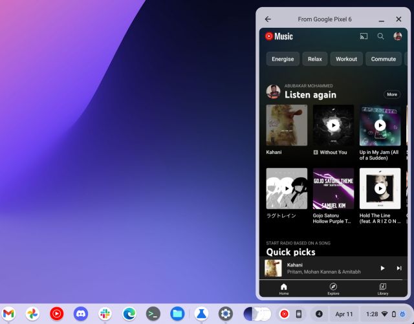Viewport: 414px width, 324px height.
Task: Click the user avatar beside Listen again
Action: pyautogui.click(x=273, y=92)
